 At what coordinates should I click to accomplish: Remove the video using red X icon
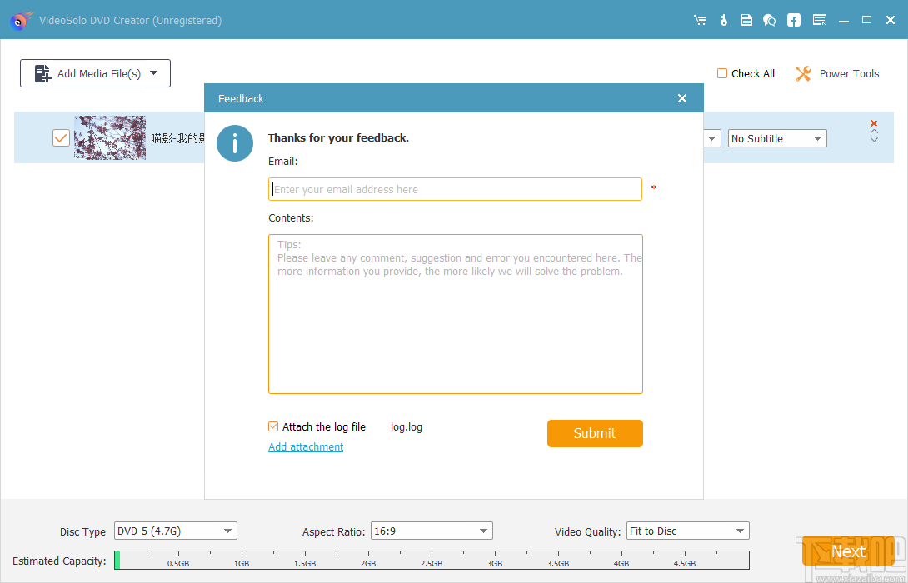pos(873,122)
